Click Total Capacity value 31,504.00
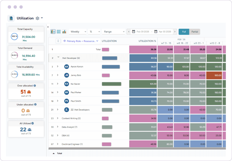The image size is (232, 161). coord(29,37)
